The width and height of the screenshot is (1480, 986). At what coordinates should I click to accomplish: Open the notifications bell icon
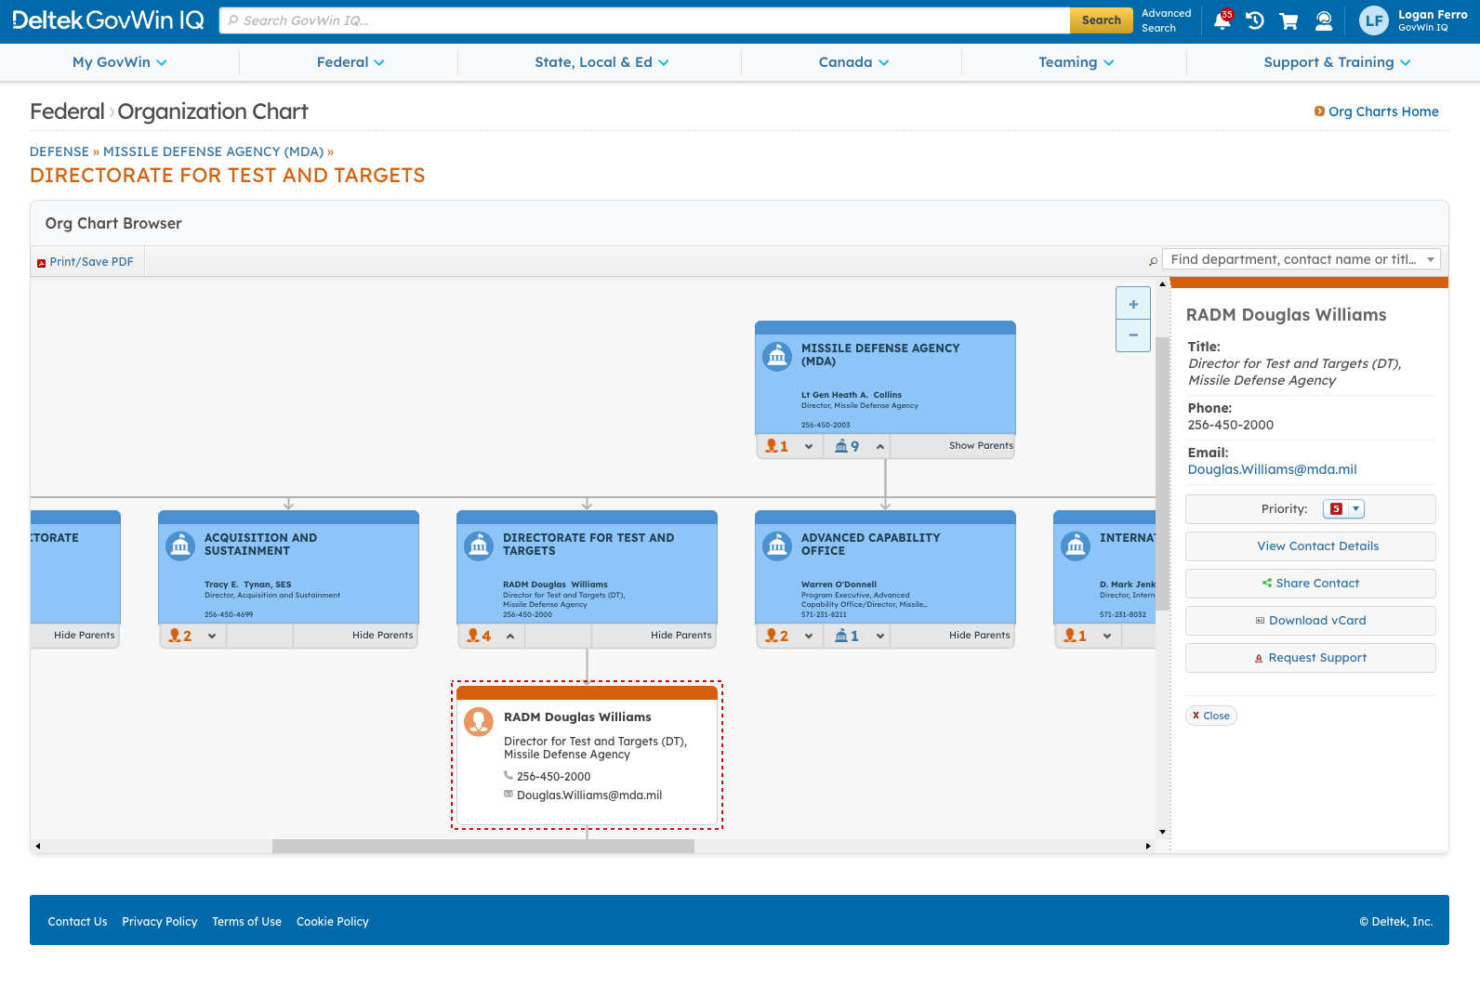point(1222,20)
